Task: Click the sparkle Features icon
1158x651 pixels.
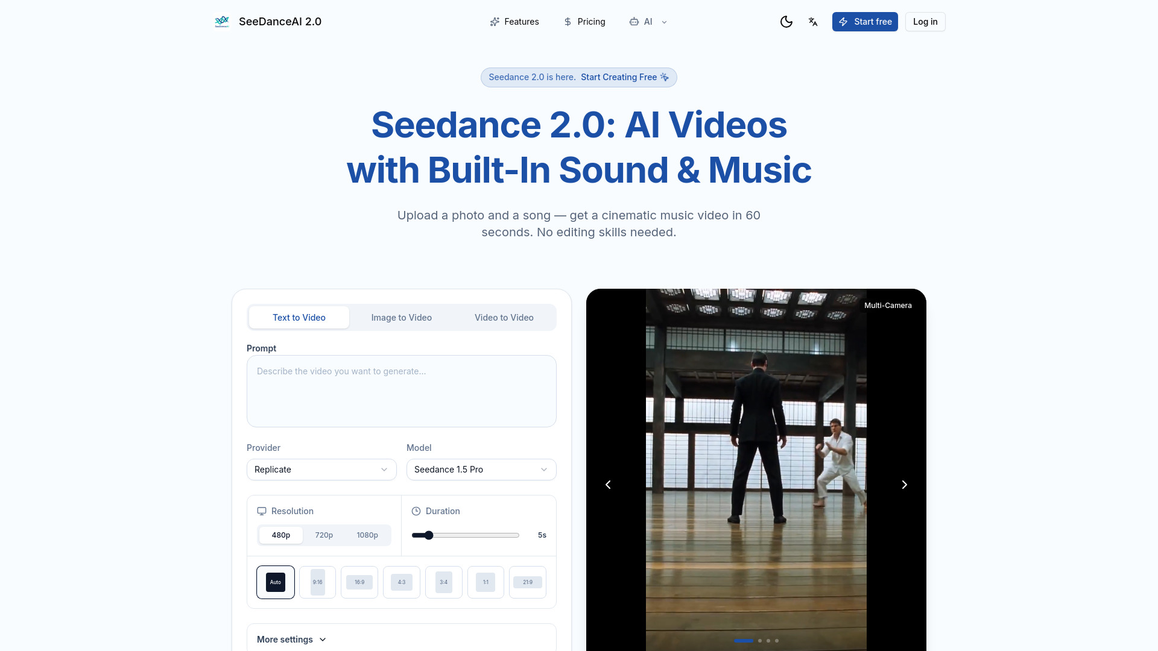Action: coord(495,22)
